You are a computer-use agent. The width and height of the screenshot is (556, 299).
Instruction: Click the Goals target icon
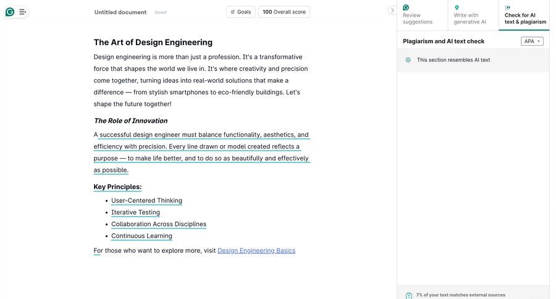pos(233,12)
